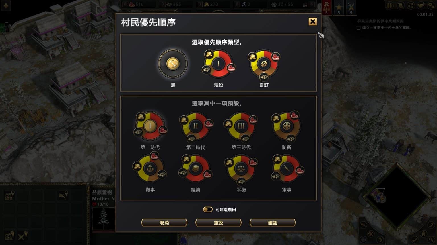Select the 無 (none) priority type icon
Viewport: 437px width, 245px height.
pos(173,64)
